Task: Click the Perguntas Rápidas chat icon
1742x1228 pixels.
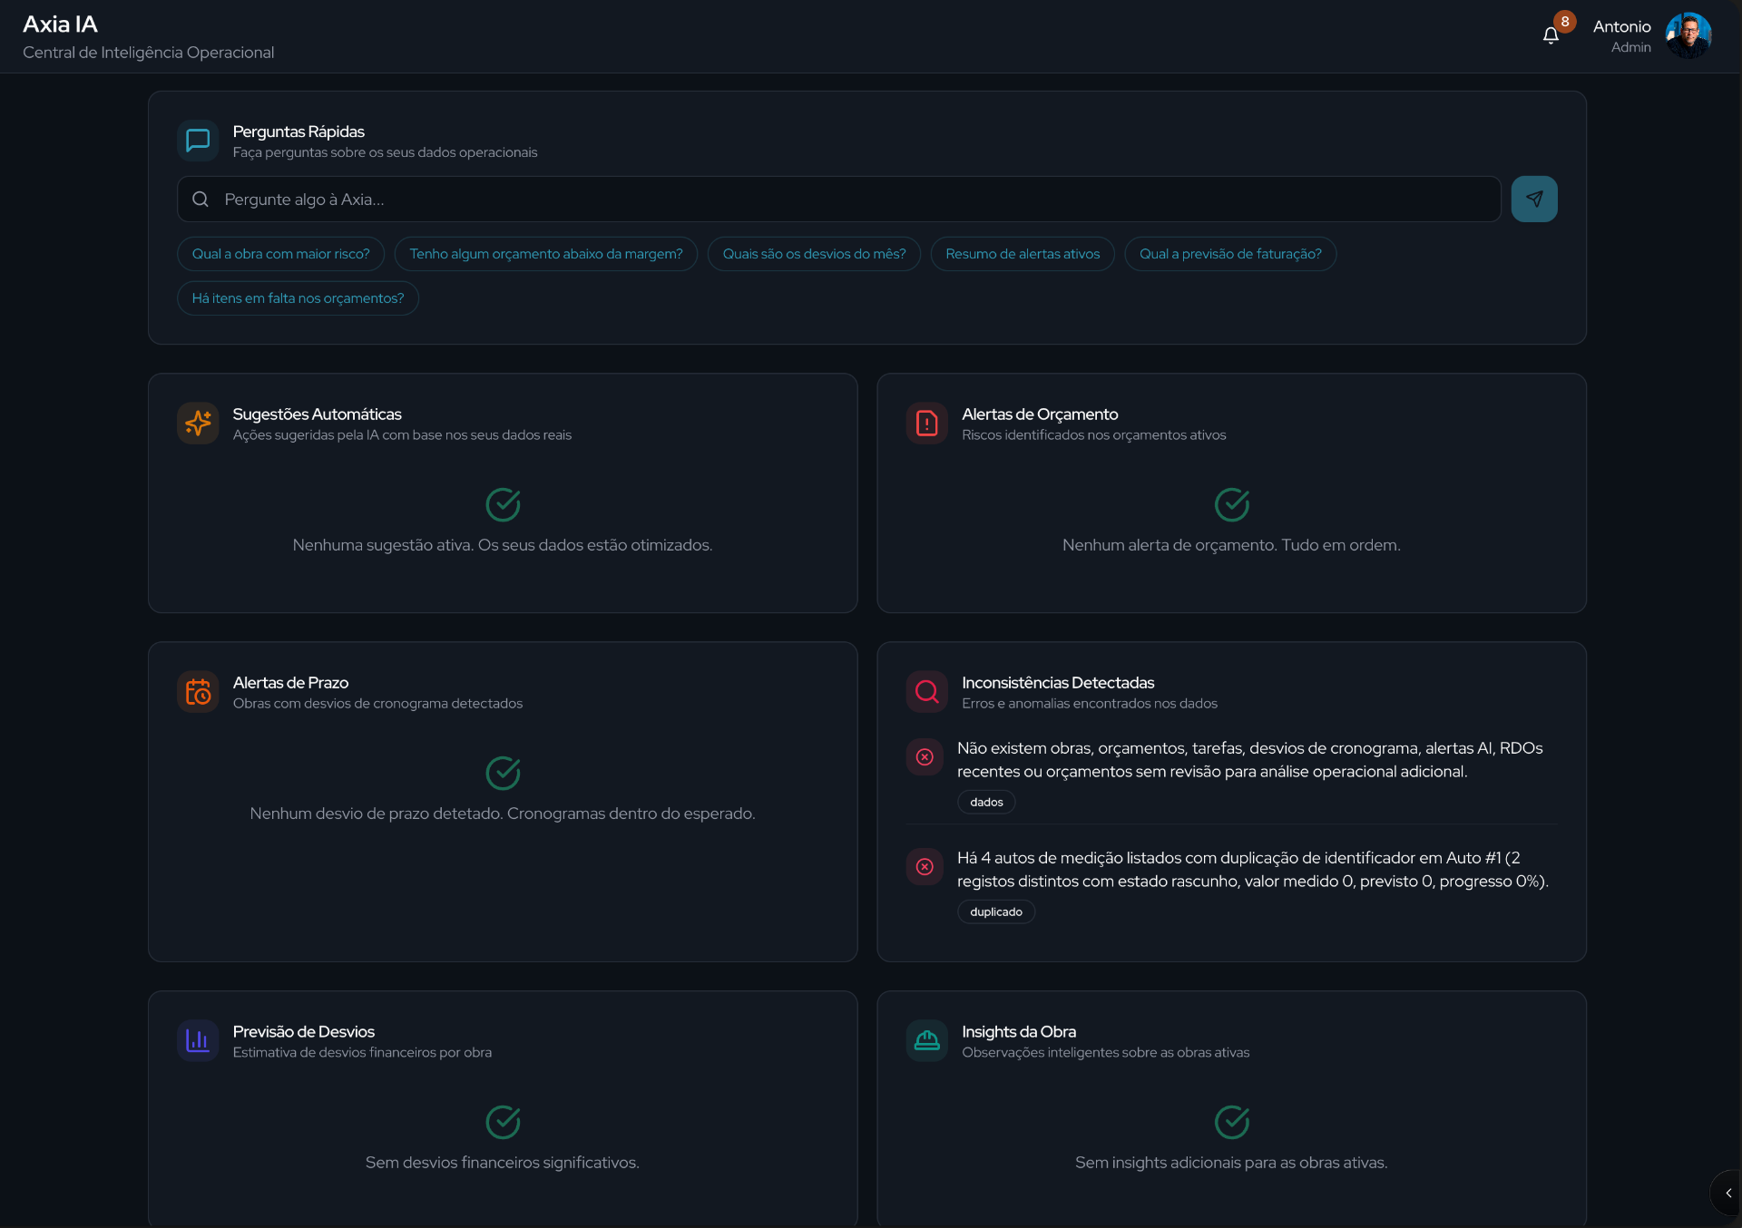Action: tap(198, 141)
